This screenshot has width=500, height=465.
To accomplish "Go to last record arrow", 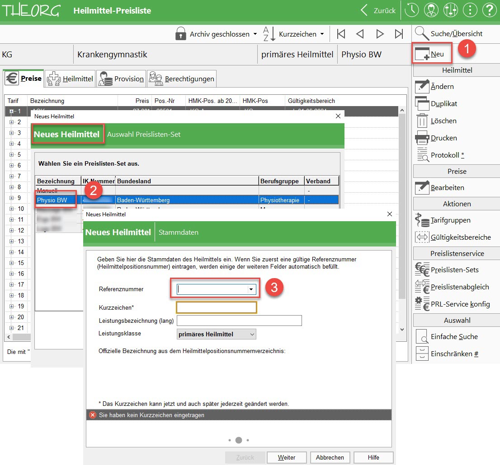I will point(399,34).
